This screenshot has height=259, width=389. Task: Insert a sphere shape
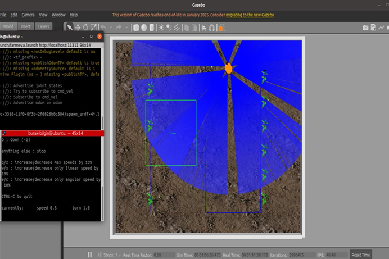[144, 27]
